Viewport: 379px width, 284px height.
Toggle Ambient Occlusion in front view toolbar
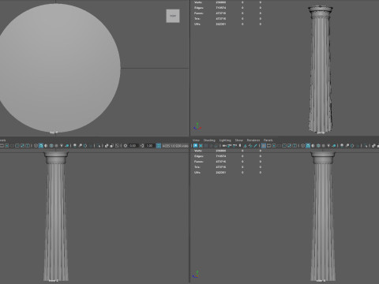click(x=75, y=145)
